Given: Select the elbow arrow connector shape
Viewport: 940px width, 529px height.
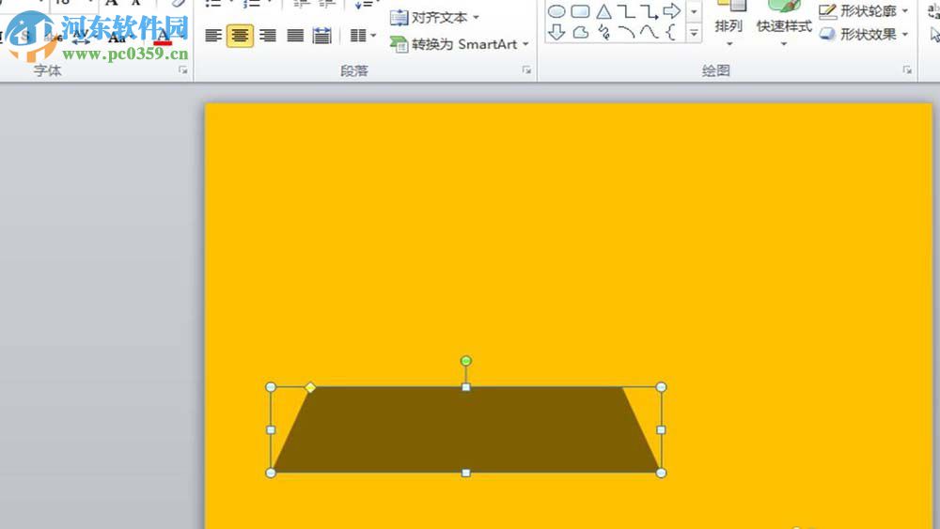Looking at the screenshot, I should (649, 11).
